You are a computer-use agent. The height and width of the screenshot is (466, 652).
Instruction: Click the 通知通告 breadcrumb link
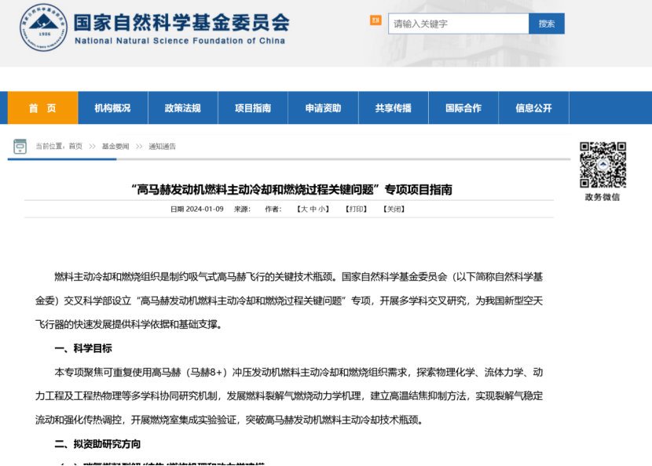tap(162, 147)
